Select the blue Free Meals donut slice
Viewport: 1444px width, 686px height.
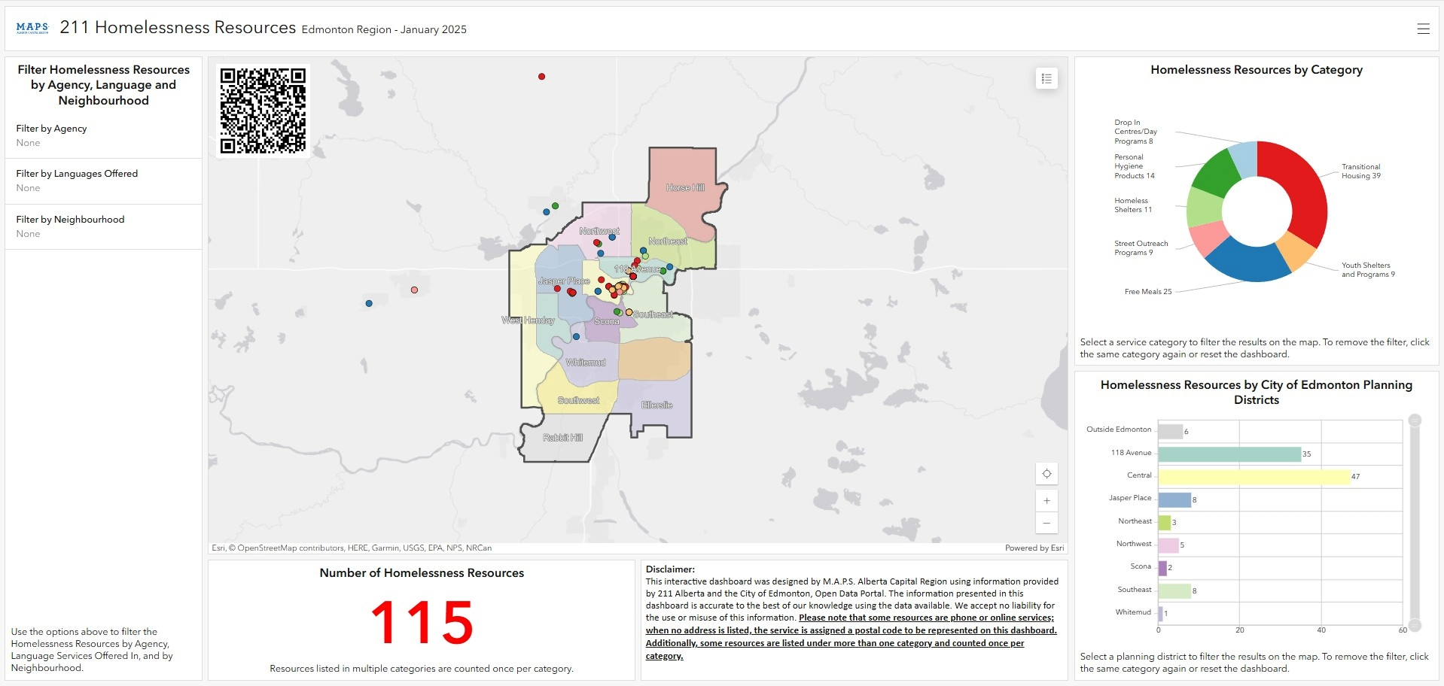1248,261
